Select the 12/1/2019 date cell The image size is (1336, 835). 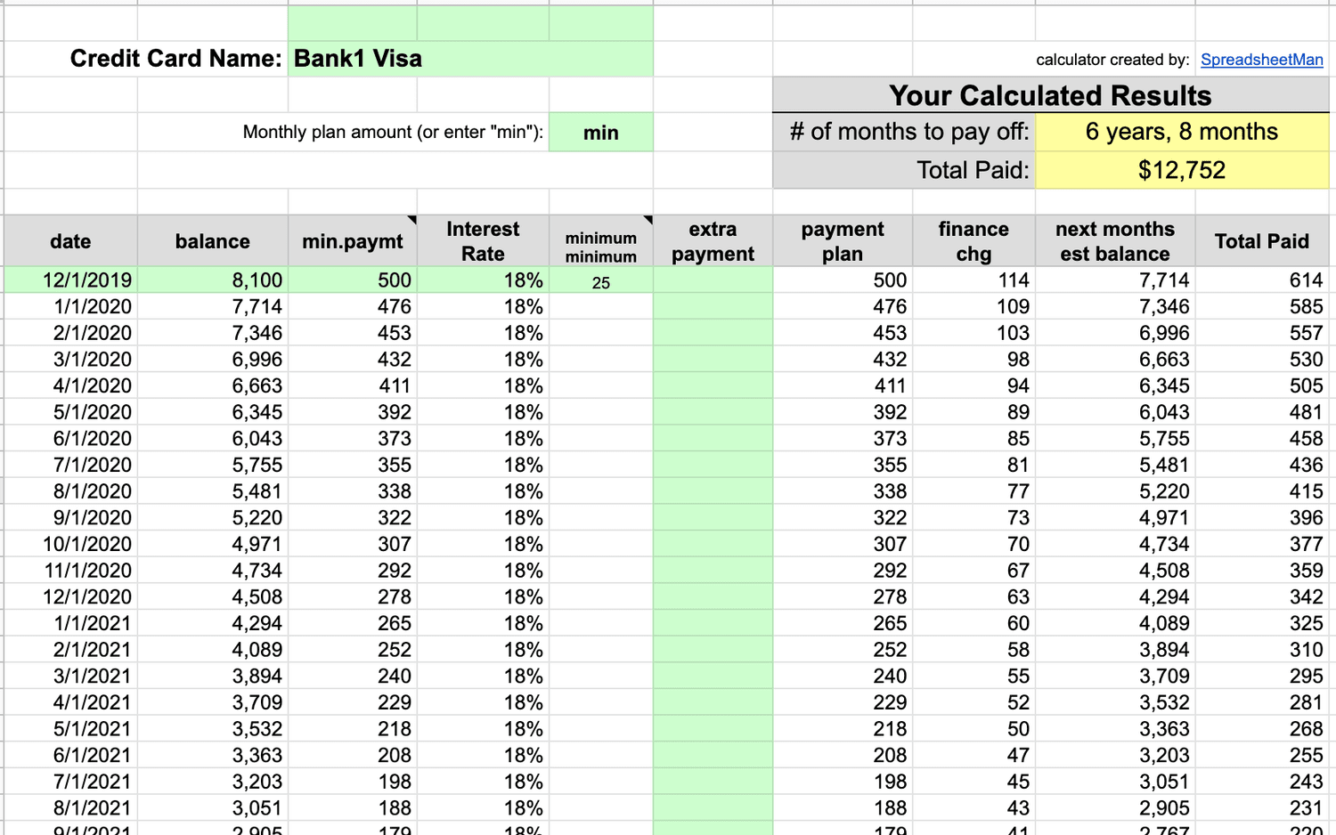coord(71,280)
